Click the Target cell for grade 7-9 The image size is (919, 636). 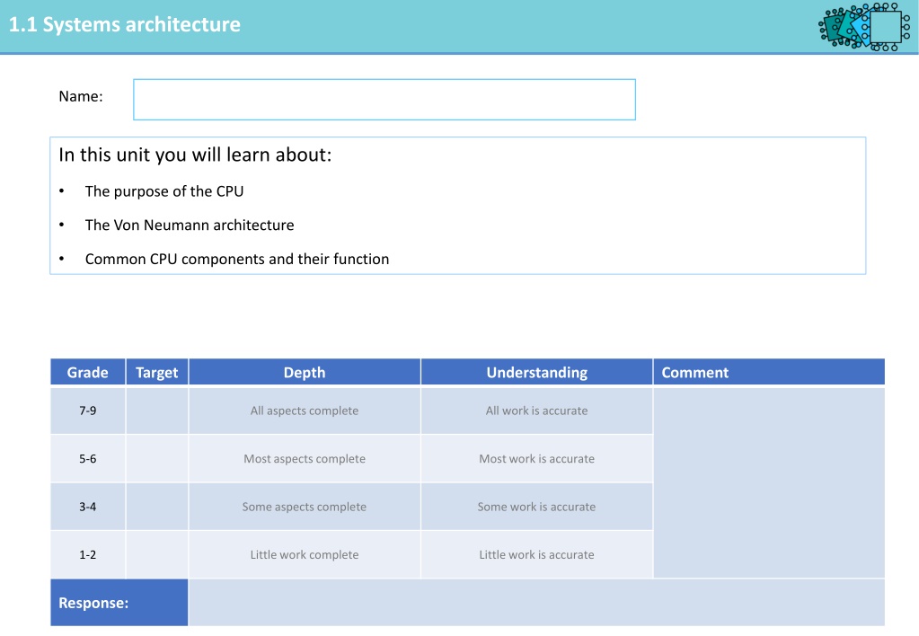[157, 411]
